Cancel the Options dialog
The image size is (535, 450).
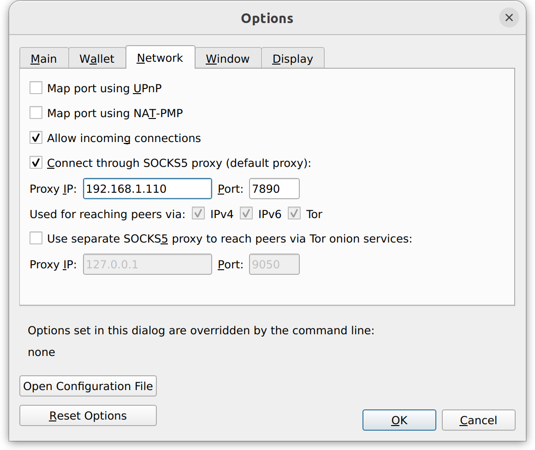478,420
